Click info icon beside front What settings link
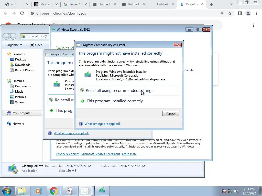262x196 pixels. click(81, 124)
